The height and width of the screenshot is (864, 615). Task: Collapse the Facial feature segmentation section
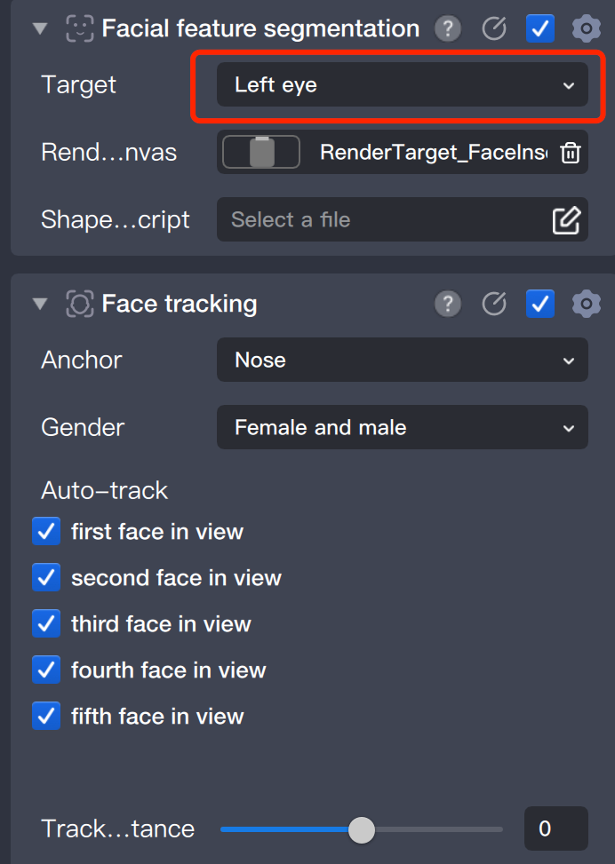(x=39, y=29)
